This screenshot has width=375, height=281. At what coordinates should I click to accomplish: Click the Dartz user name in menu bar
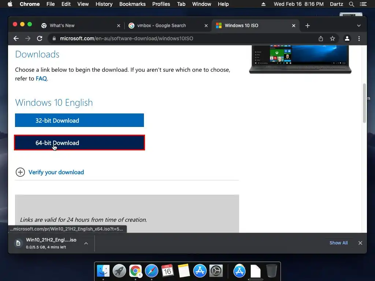[x=336, y=4]
